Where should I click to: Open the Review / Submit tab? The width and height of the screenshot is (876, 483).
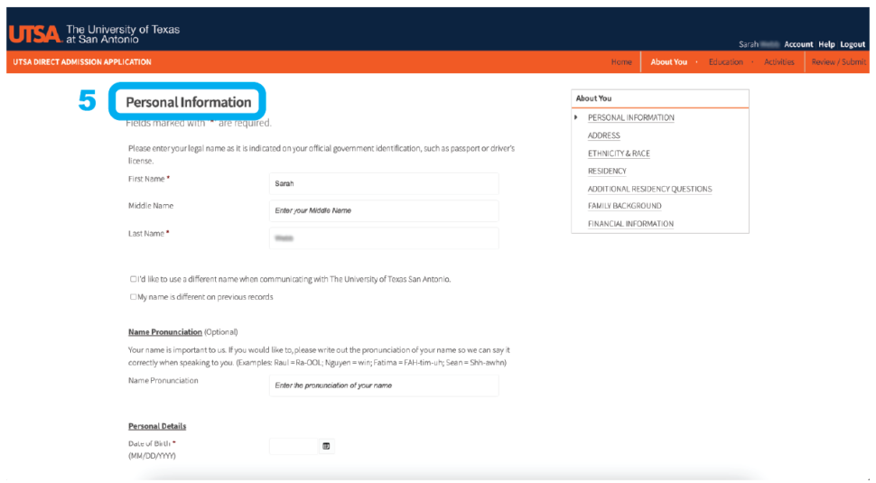pyautogui.click(x=838, y=62)
